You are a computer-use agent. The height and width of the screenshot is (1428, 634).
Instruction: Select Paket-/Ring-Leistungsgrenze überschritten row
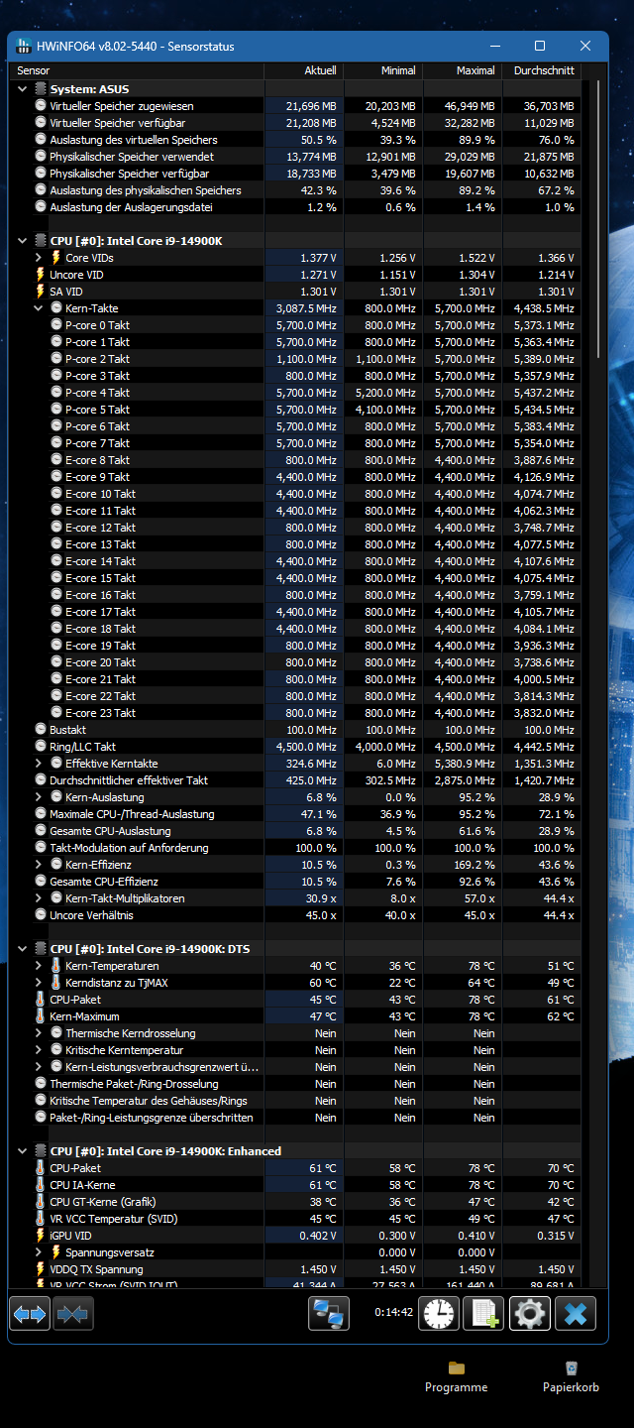click(297, 1118)
